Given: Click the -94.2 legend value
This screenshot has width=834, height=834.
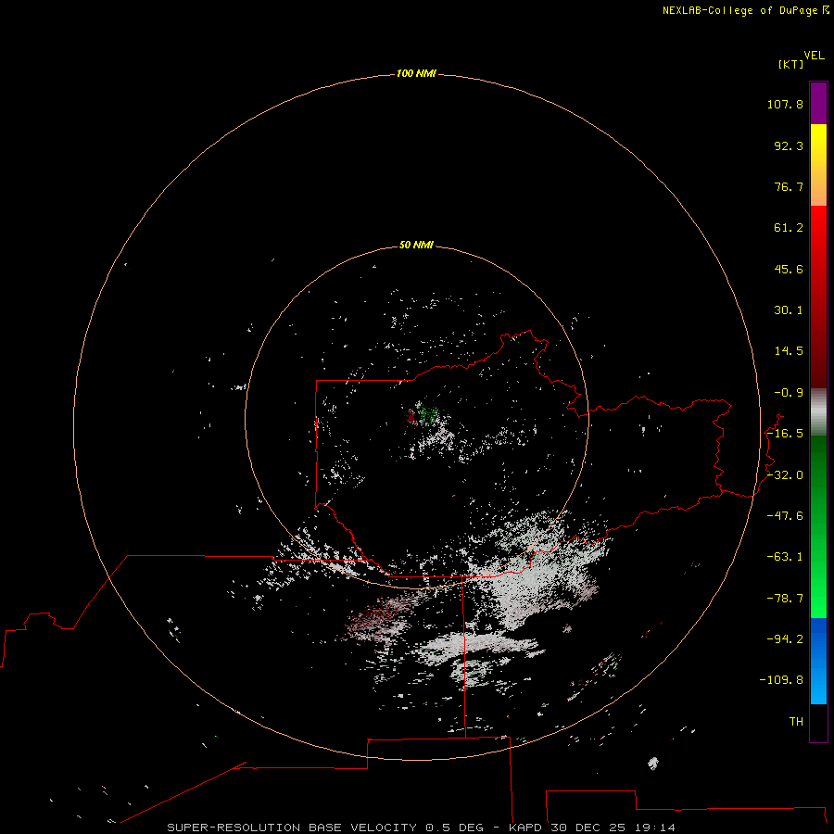Looking at the screenshot, I should tap(785, 639).
